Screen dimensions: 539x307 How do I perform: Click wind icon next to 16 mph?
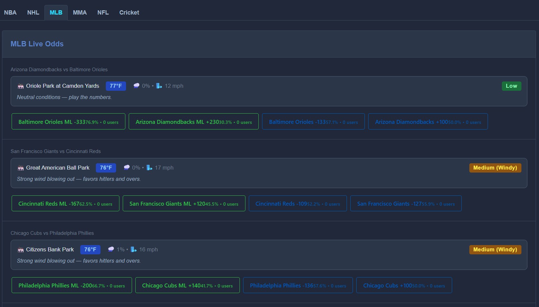click(134, 249)
